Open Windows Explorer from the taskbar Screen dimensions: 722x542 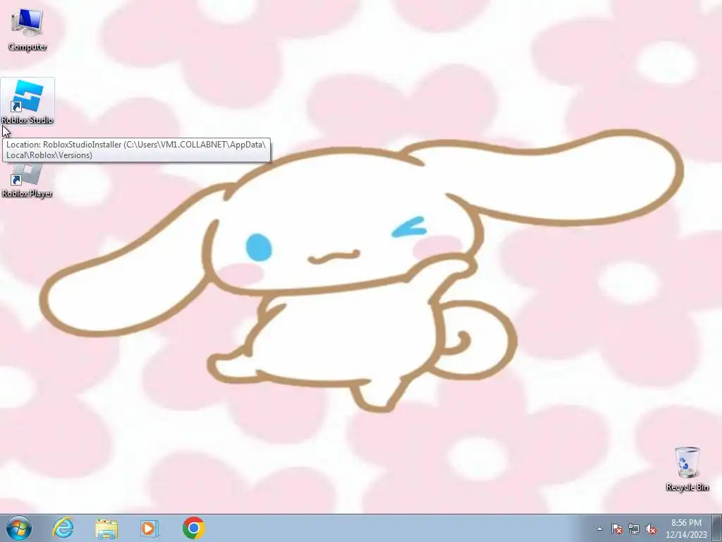[x=106, y=528]
